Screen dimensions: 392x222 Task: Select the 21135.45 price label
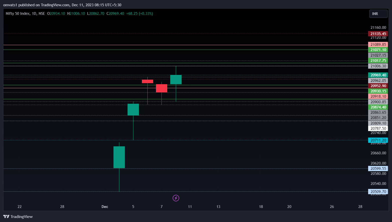pyautogui.click(x=378, y=34)
